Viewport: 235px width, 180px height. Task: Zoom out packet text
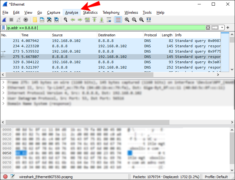coord(134,20)
